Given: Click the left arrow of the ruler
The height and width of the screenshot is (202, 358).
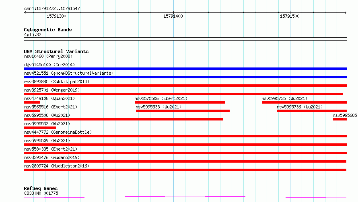Looking at the screenshot, I should 25,12.
